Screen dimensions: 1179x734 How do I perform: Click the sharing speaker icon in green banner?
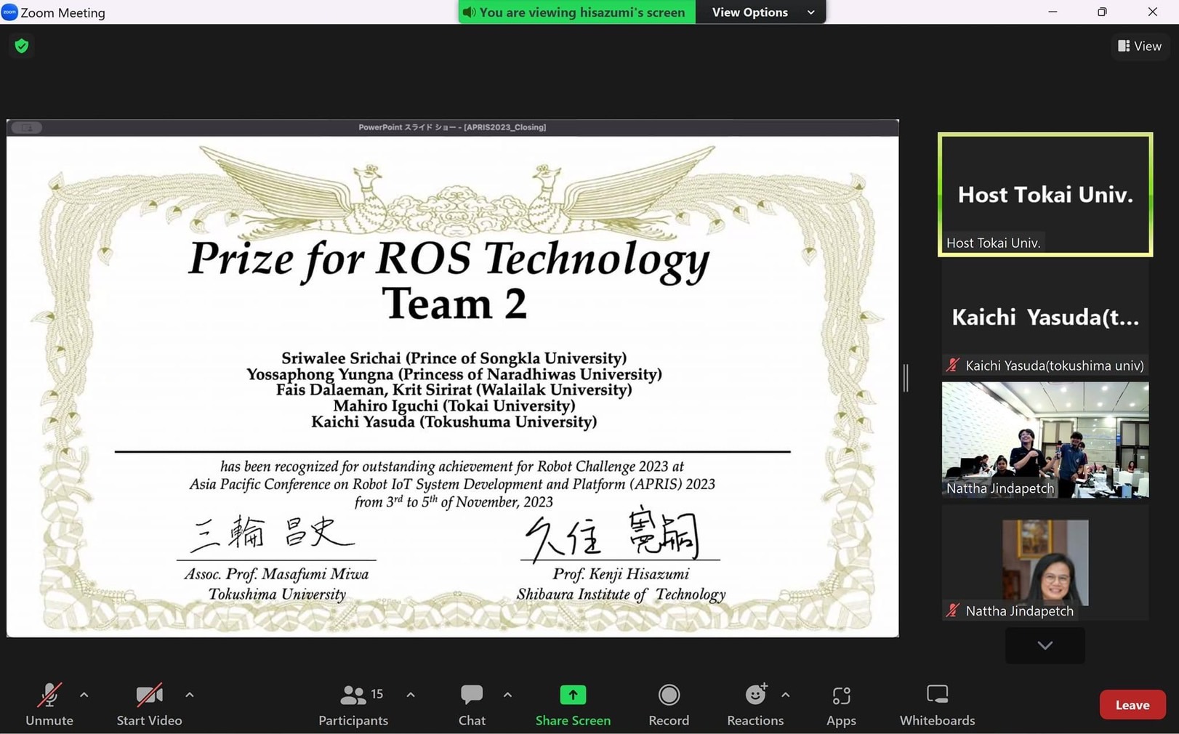pos(469,12)
